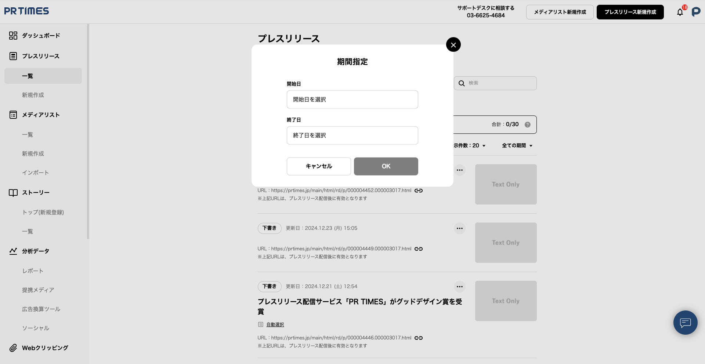
Task: Open the notifications bell
Action: pyautogui.click(x=680, y=12)
